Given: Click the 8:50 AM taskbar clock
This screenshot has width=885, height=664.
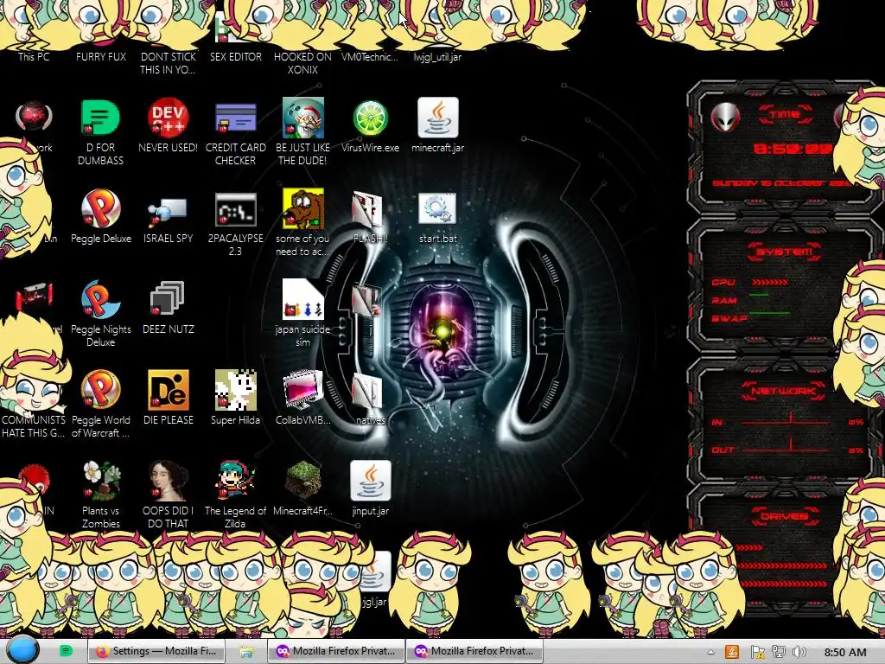Looking at the screenshot, I should tap(845, 652).
